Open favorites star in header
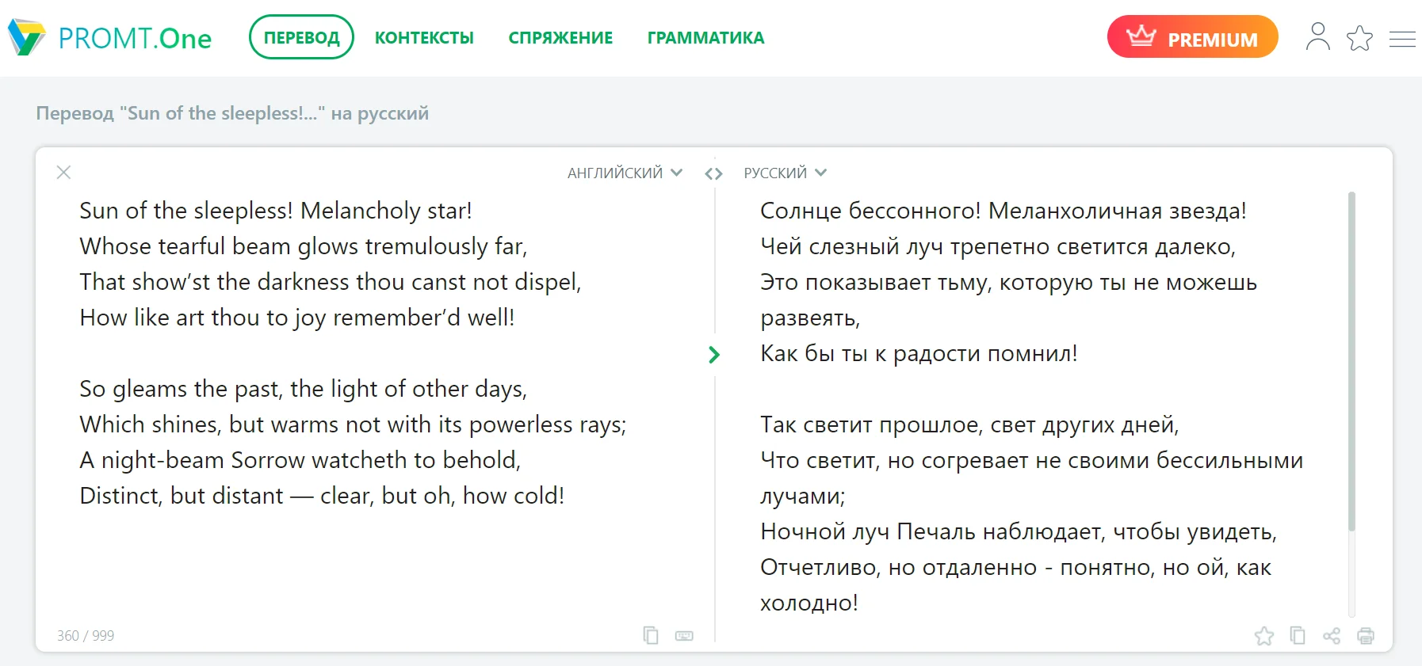Image resolution: width=1422 pixels, height=666 pixels. (x=1359, y=38)
